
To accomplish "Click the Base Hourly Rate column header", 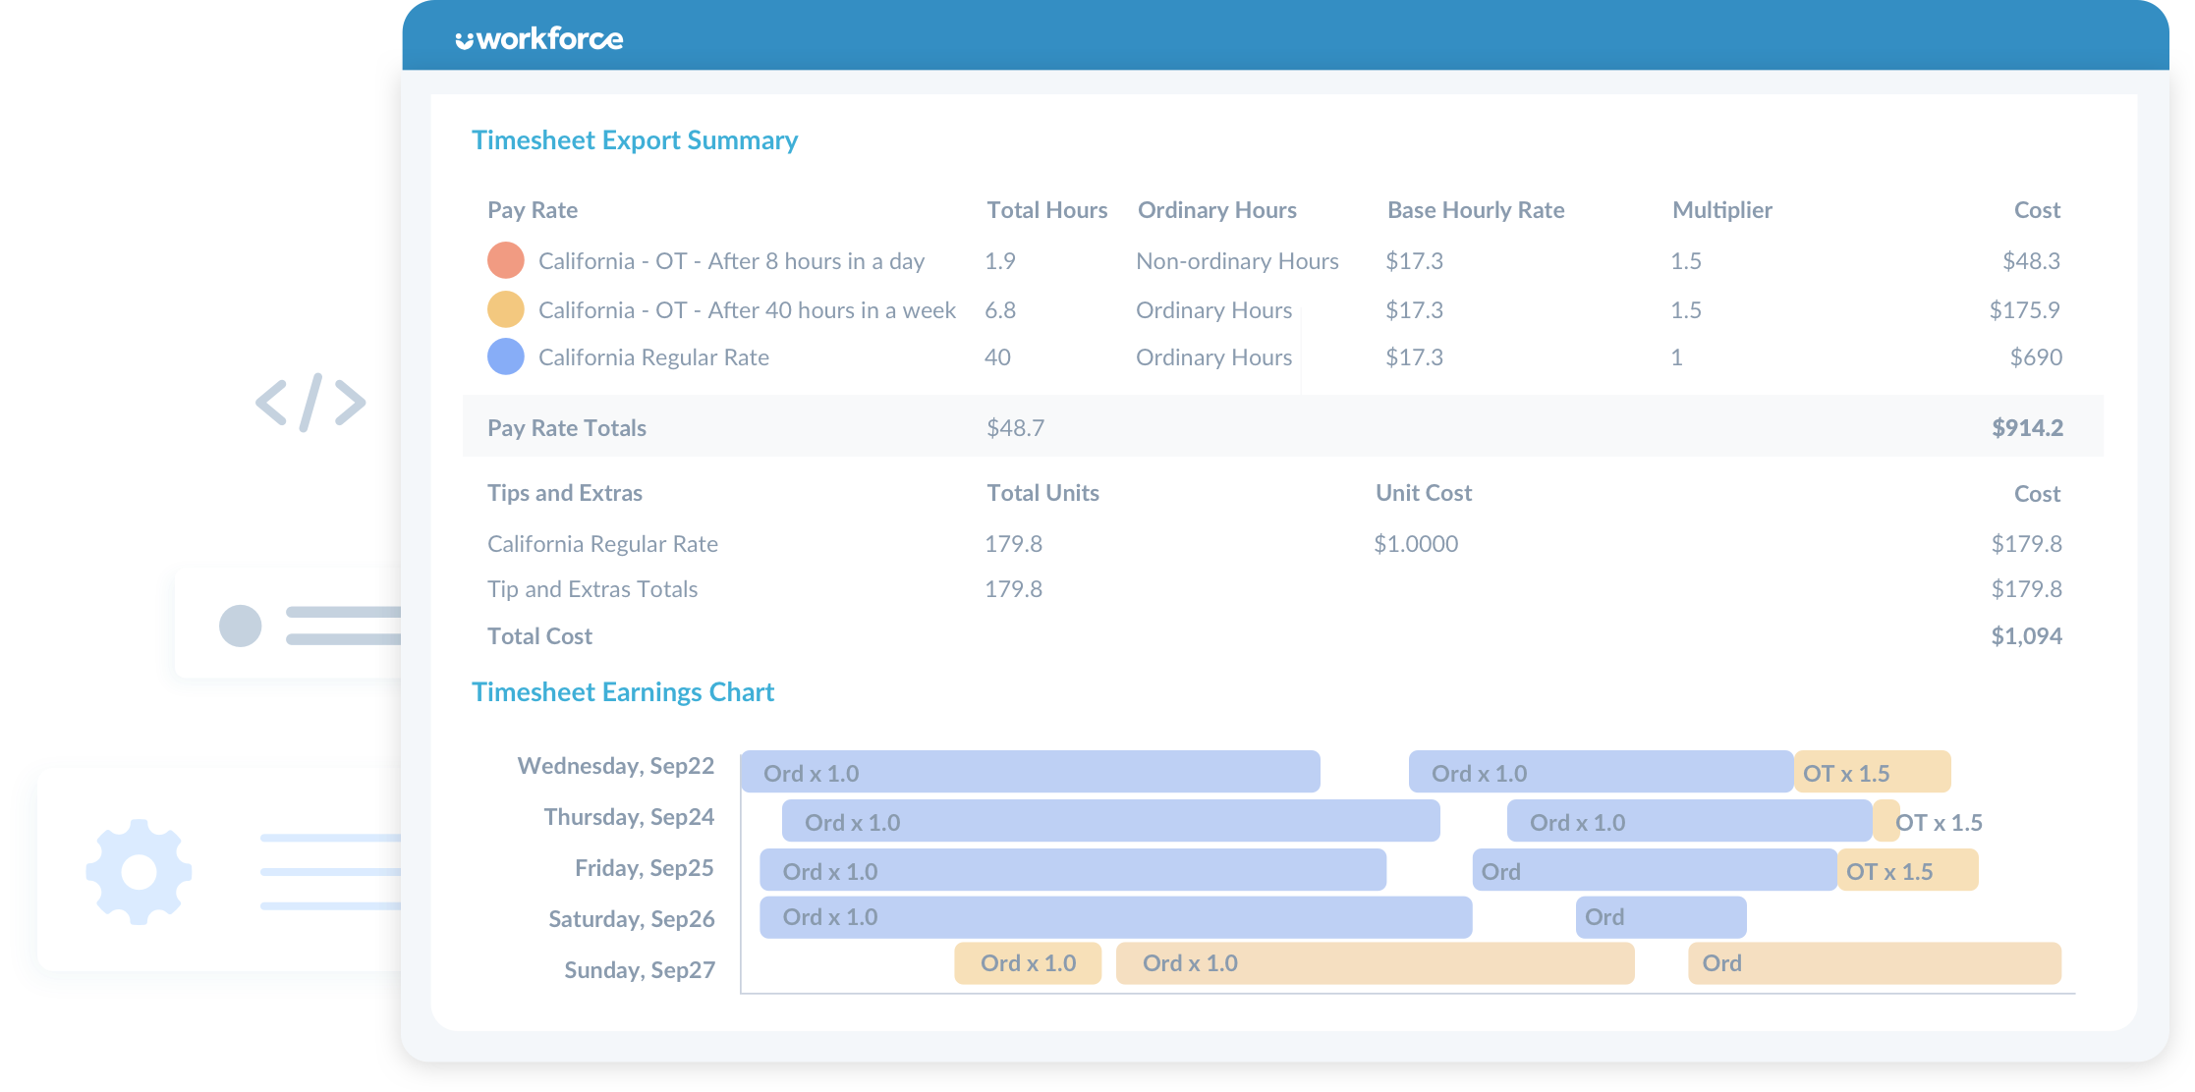I will (x=1475, y=210).
